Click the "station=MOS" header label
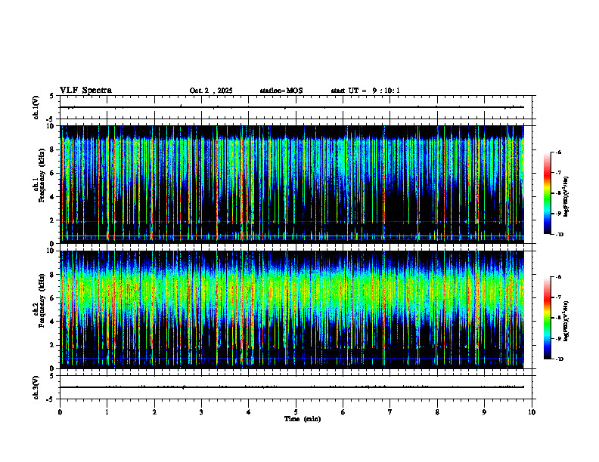Viewport: 599px width, 462px height. click(281, 91)
